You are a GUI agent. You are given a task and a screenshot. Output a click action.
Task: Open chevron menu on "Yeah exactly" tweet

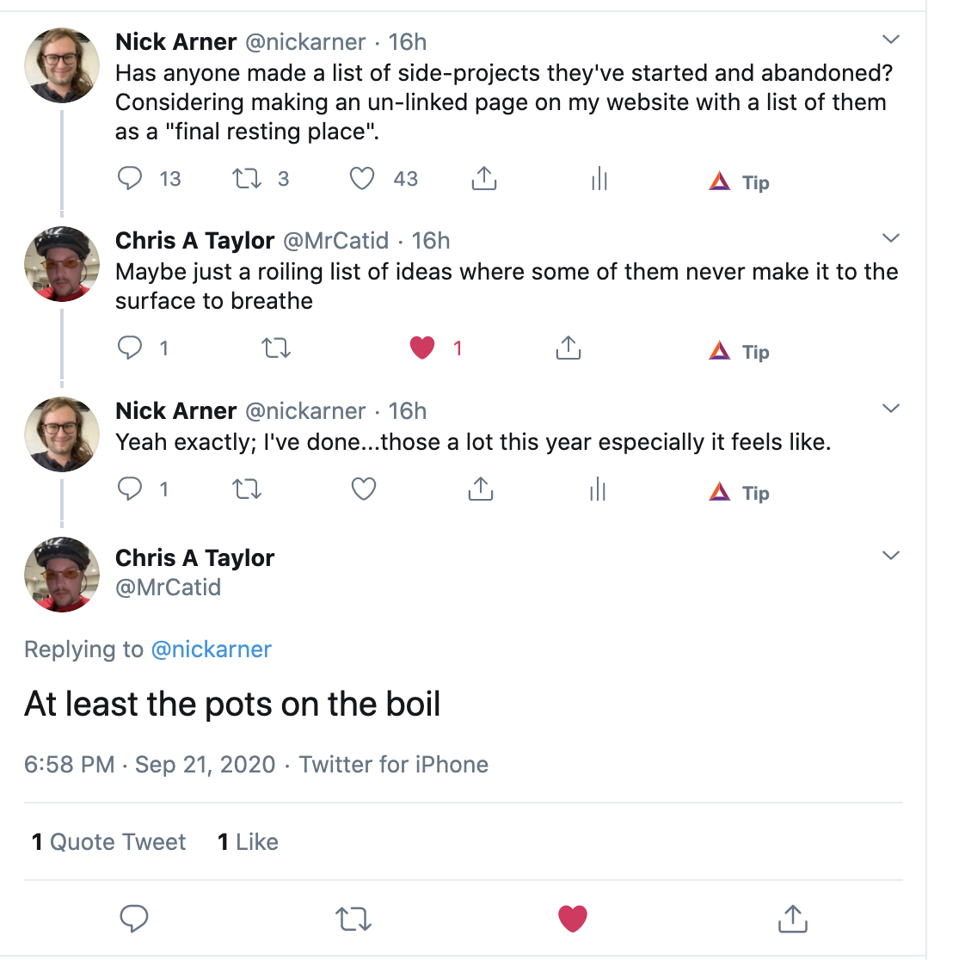coord(890,409)
